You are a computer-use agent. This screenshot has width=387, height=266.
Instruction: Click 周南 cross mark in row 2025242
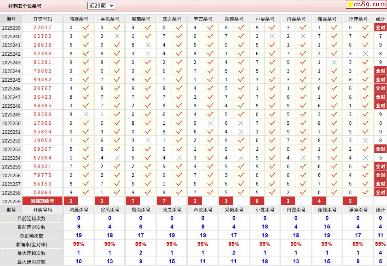pos(148,54)
